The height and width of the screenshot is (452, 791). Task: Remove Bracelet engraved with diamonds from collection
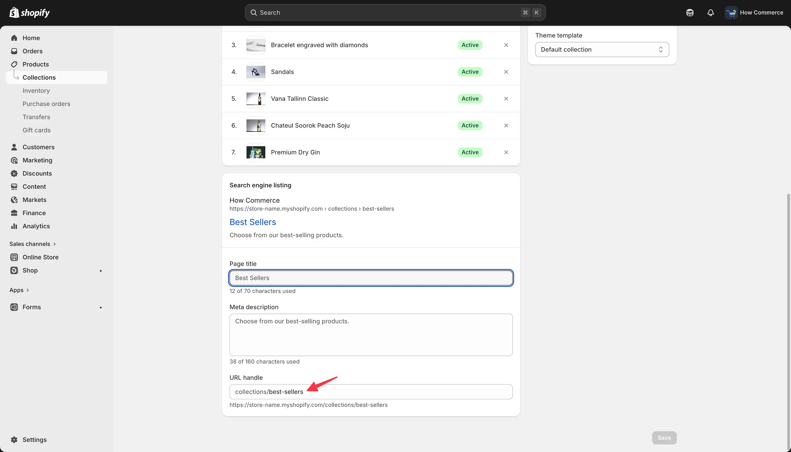coord(506,45)
